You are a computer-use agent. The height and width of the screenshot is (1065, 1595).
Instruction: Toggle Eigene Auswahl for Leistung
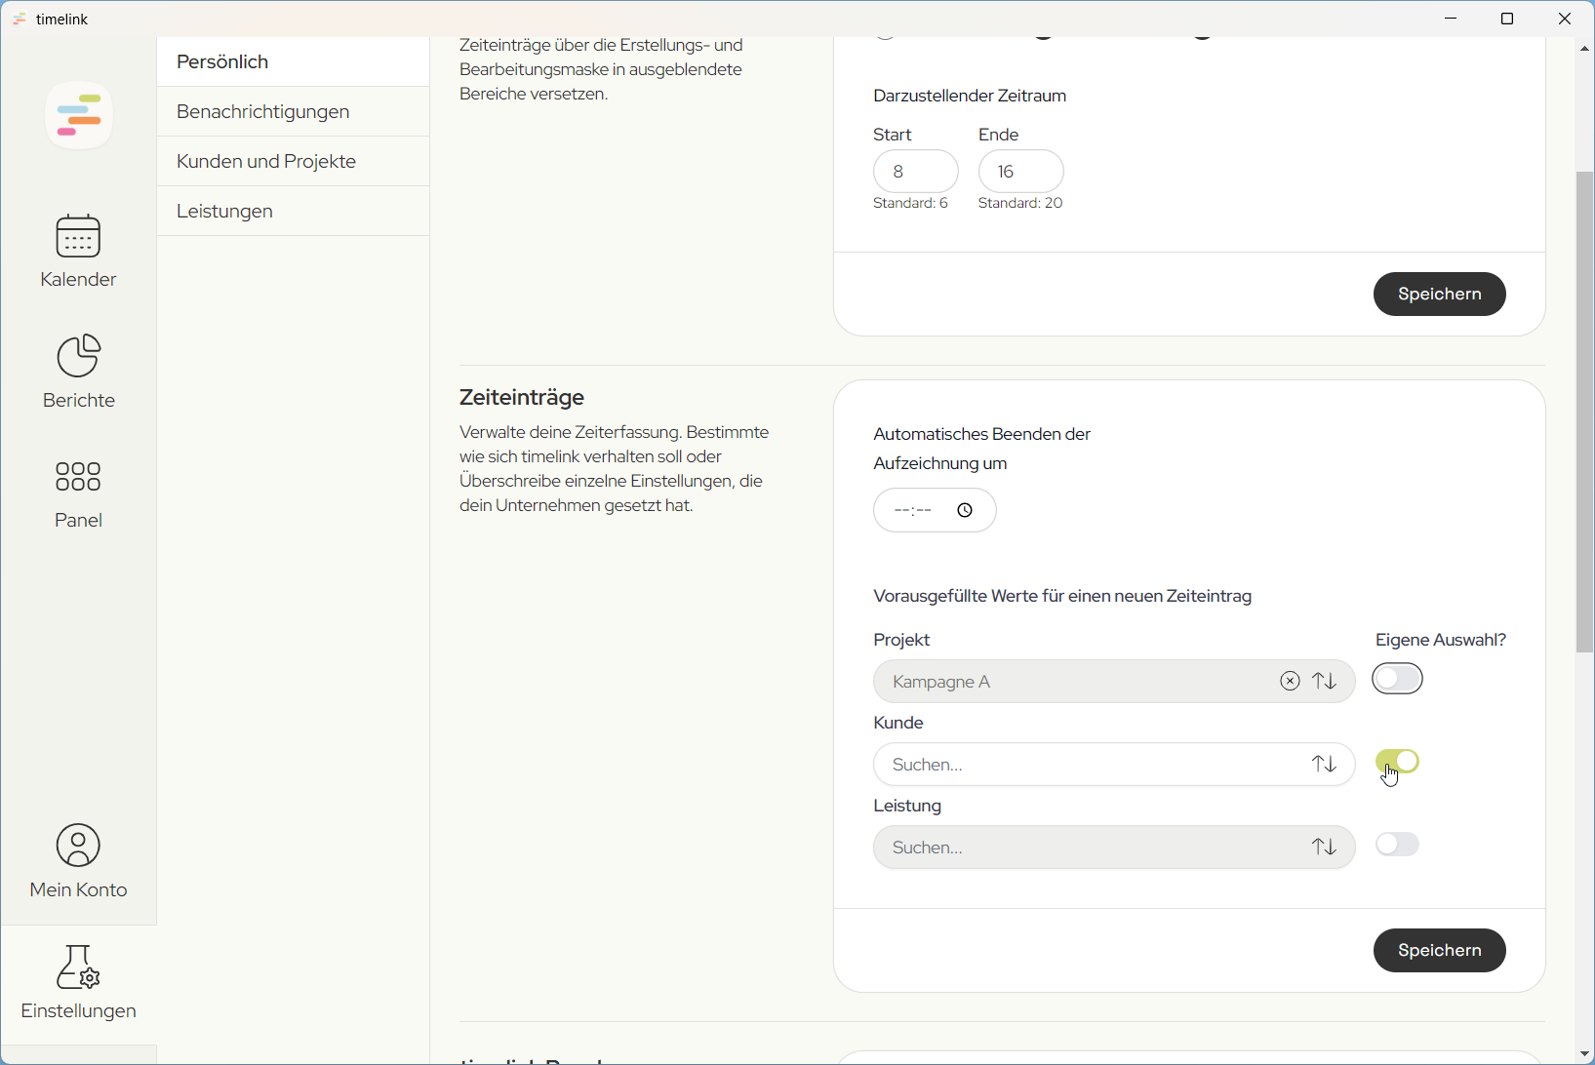[1398, 845]
